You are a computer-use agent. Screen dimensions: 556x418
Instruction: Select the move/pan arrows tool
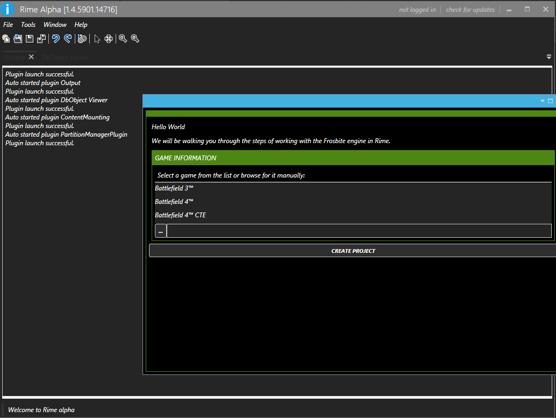109,39
